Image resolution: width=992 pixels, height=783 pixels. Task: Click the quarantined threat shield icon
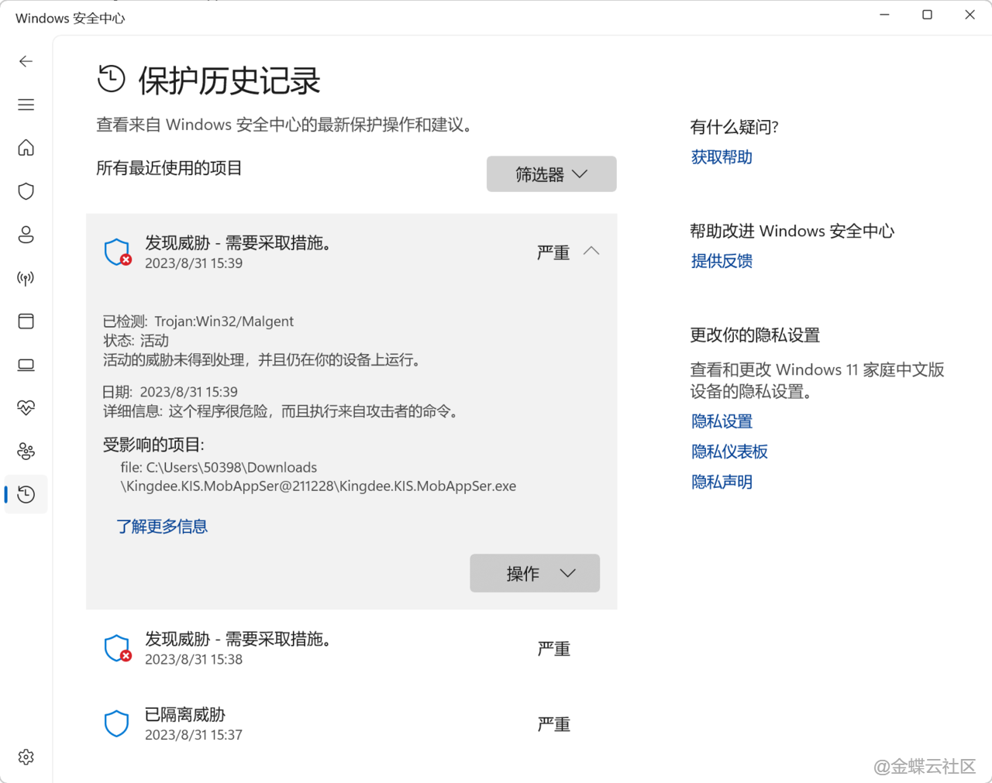116,723
